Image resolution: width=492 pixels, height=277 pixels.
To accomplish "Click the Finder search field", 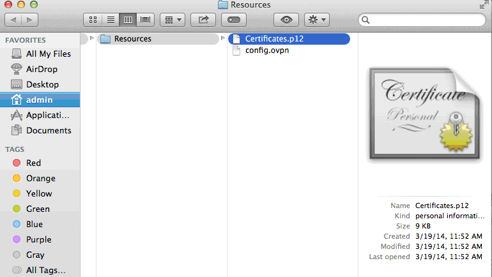I will (422, 20).
